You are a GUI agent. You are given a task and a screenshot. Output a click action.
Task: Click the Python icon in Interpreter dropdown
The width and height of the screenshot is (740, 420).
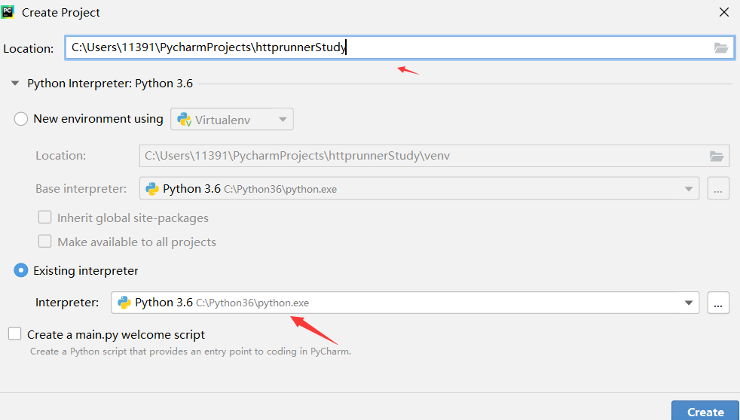pyautogui.click(x=124, y=303)
